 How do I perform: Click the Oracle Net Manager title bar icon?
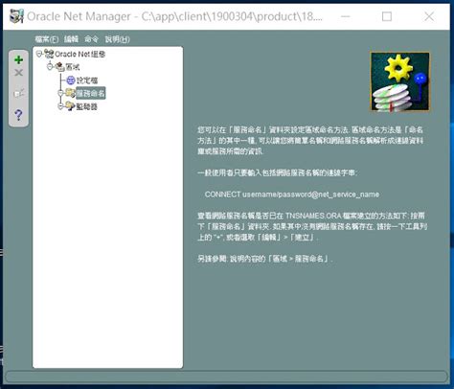(16, 16)
